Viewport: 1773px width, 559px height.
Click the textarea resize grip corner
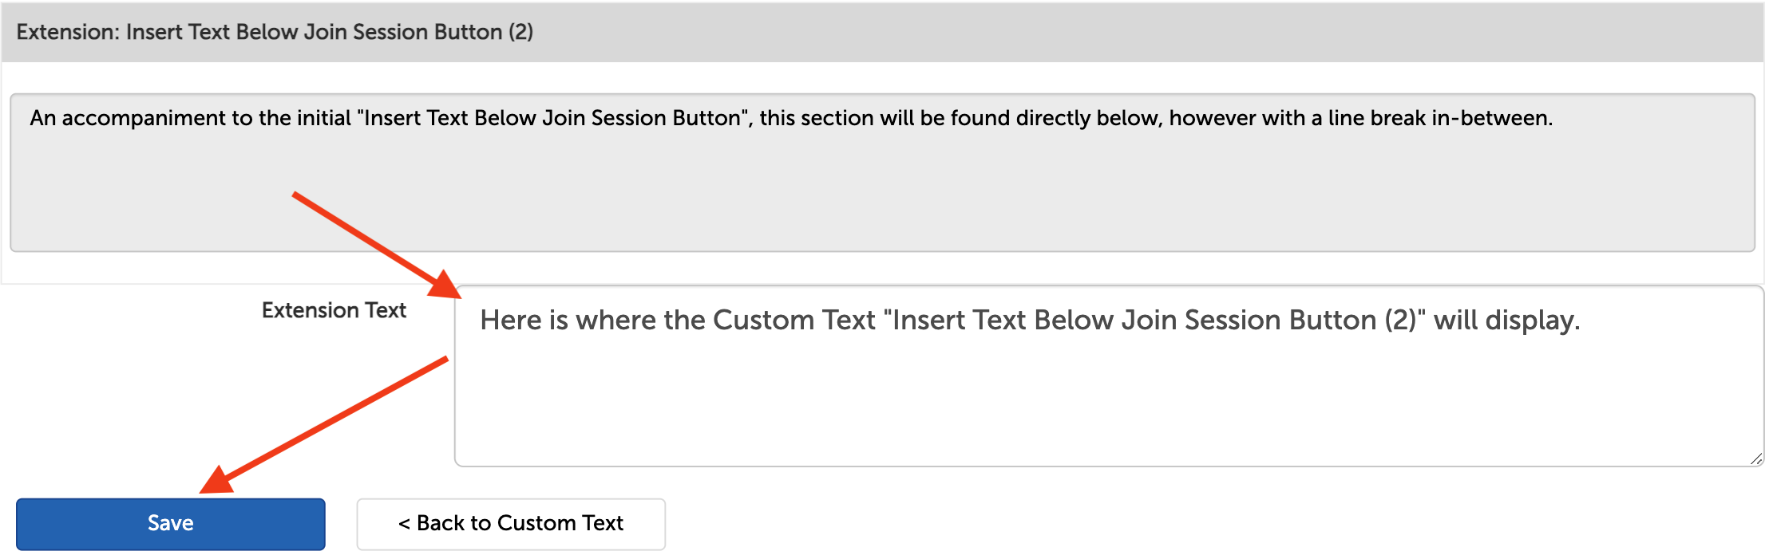click(x=1755, y=459)
